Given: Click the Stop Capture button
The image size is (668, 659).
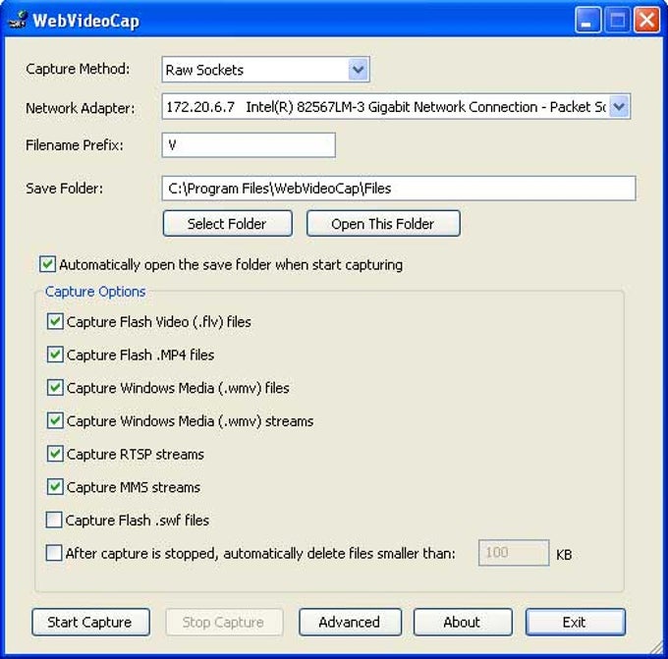Looking at the screenshot, I should pos(224,623).
